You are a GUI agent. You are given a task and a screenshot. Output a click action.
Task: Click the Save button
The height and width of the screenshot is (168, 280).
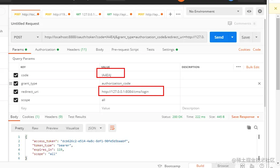point(246,37)
